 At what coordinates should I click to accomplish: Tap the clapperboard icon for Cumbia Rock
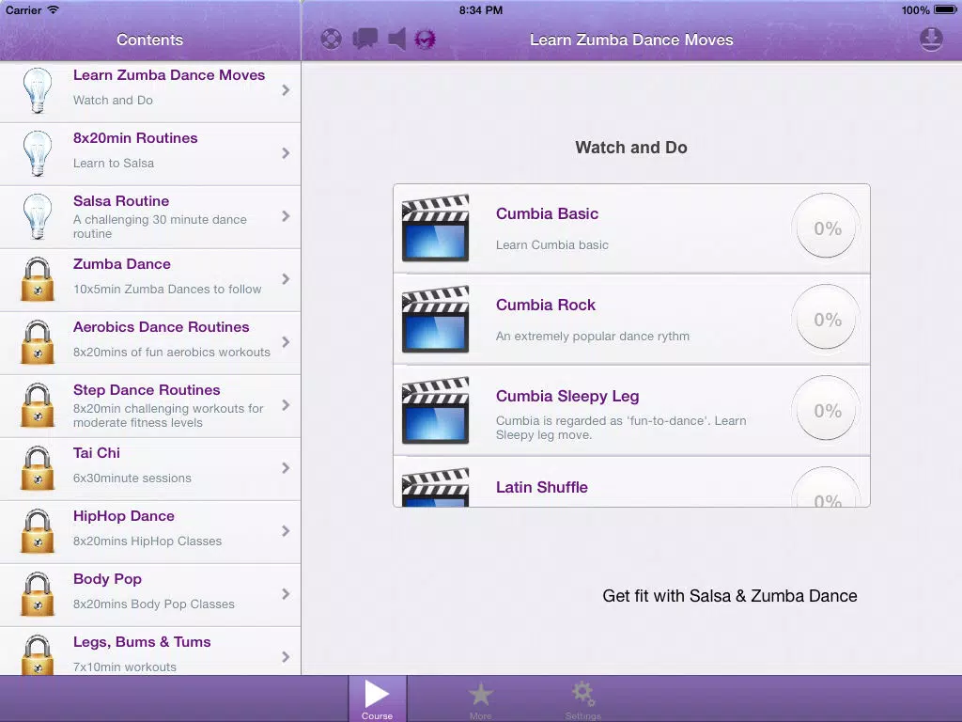[x=436, y=320]
